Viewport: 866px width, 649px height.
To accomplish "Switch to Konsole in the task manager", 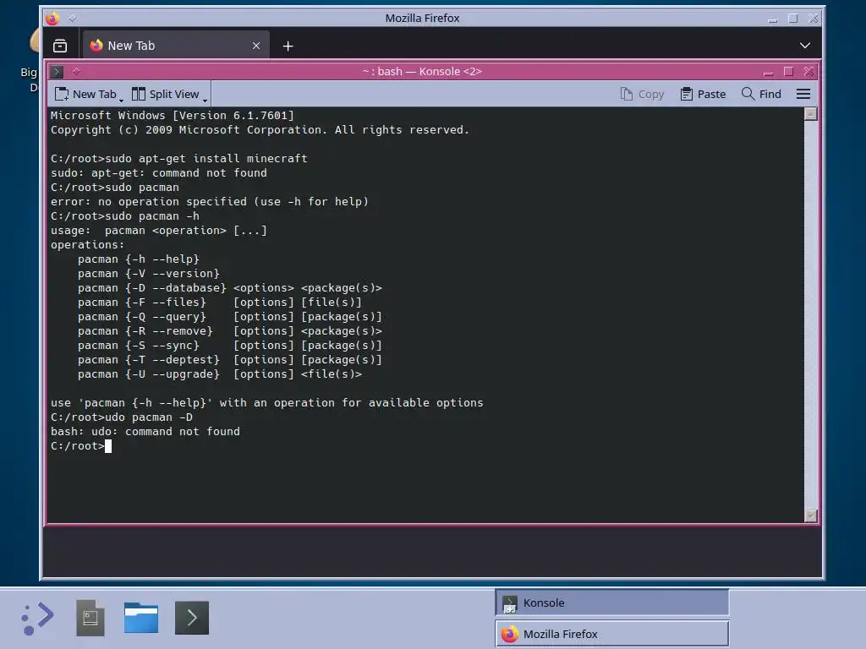I will tap(612, 603).
